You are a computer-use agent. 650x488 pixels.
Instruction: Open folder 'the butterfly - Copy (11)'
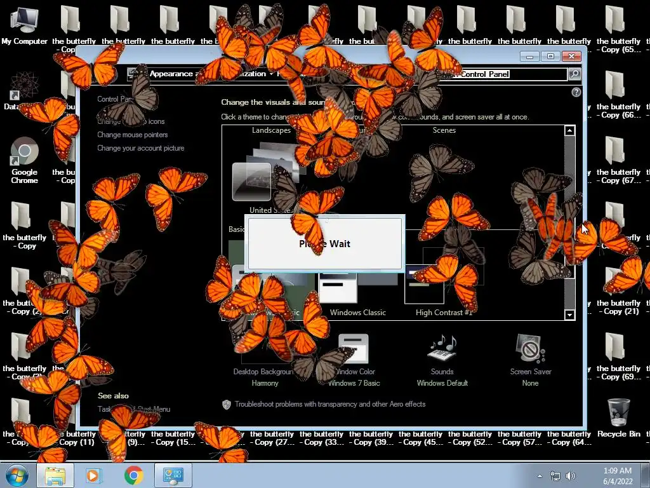[x=77, y=438]
